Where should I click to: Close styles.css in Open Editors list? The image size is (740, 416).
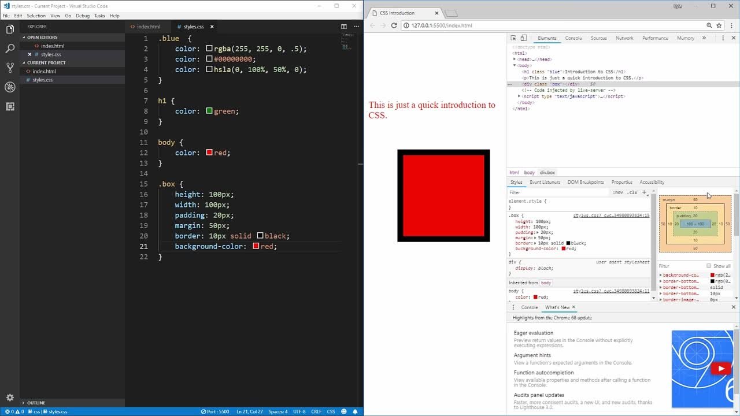(29, 54)
